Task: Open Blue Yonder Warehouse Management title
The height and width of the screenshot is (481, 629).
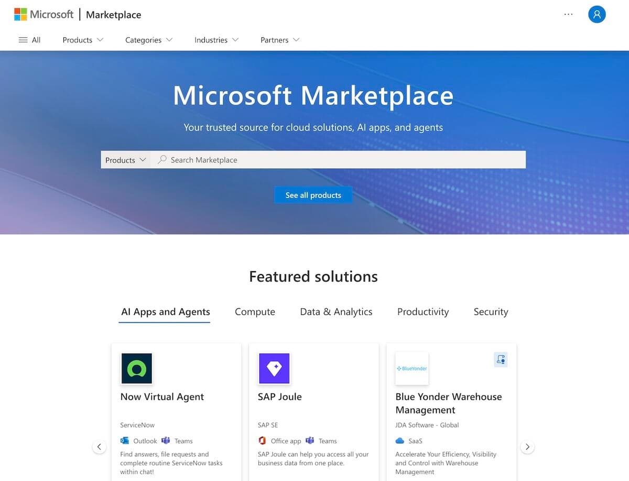Action: click(449, 403)
